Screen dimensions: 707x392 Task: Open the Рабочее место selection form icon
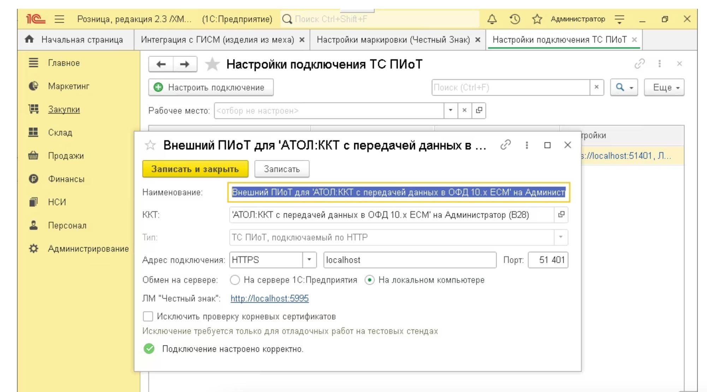pos(479,111)
